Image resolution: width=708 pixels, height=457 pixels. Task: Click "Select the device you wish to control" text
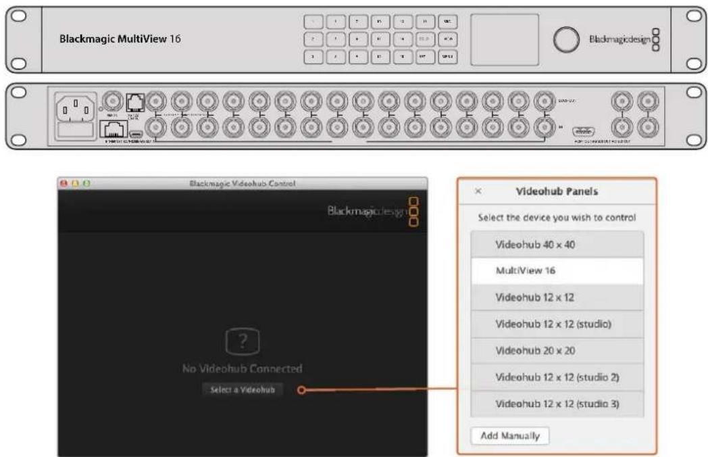pos(557,218)
